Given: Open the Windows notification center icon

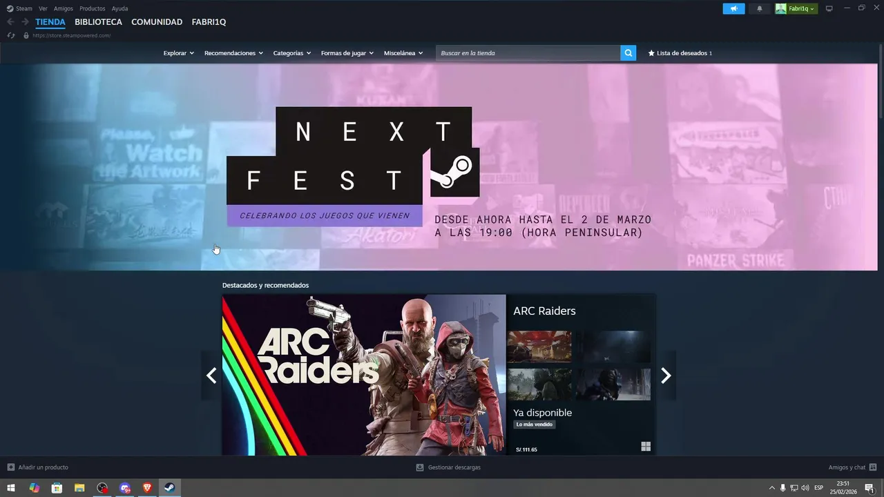Looking at the screenshot, I should pos(869,488).
